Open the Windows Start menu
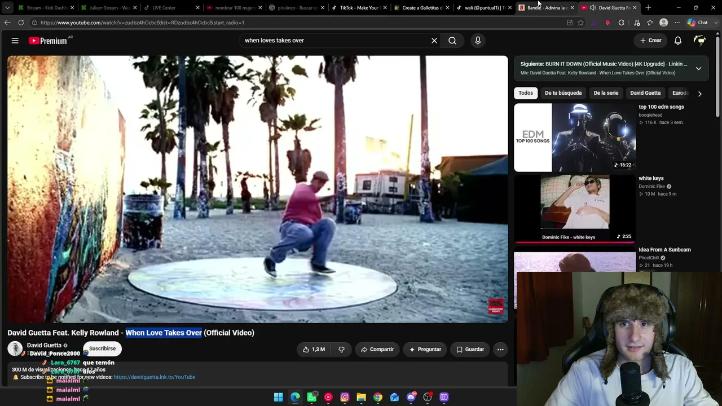Image resolution: width=722 pixels, height=406 pixels. pyautogui.click(x=279, y=397)
